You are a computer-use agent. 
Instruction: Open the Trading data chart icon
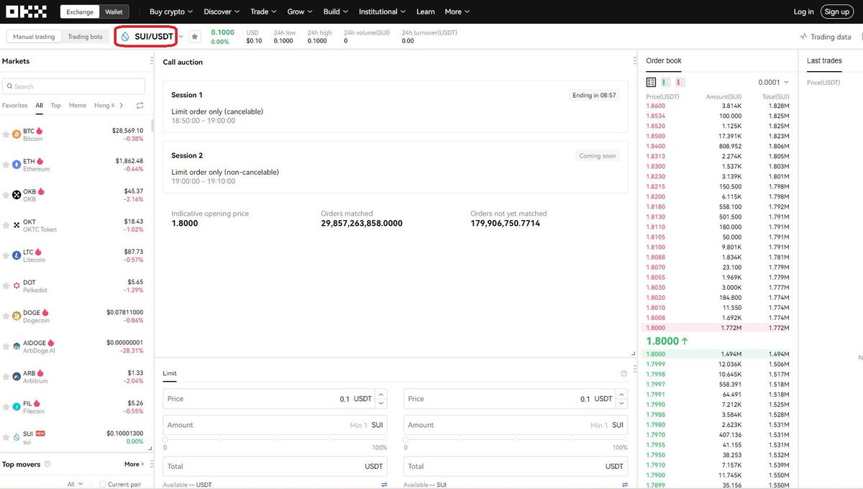803,37
